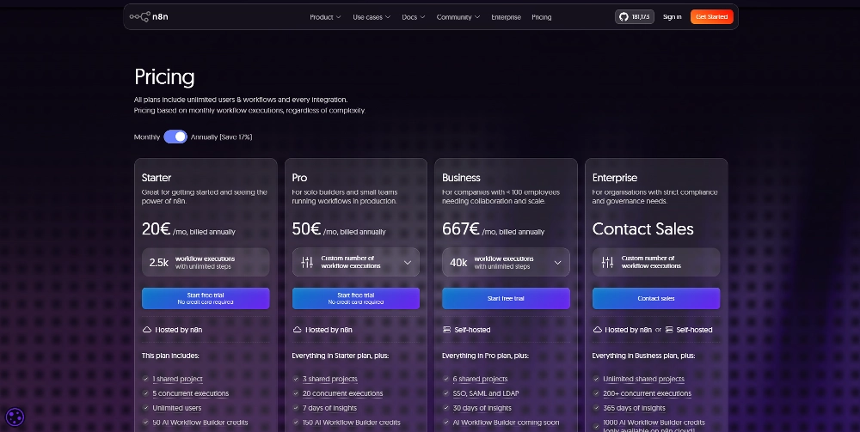
Task: Open the round widget icon at bottom-left
Action: point(15,417)
